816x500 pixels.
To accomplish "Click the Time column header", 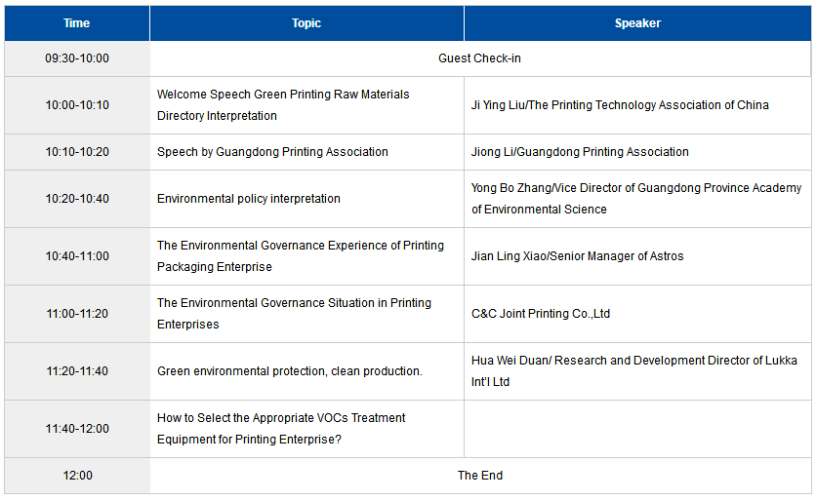I will [x=77, y=23].
